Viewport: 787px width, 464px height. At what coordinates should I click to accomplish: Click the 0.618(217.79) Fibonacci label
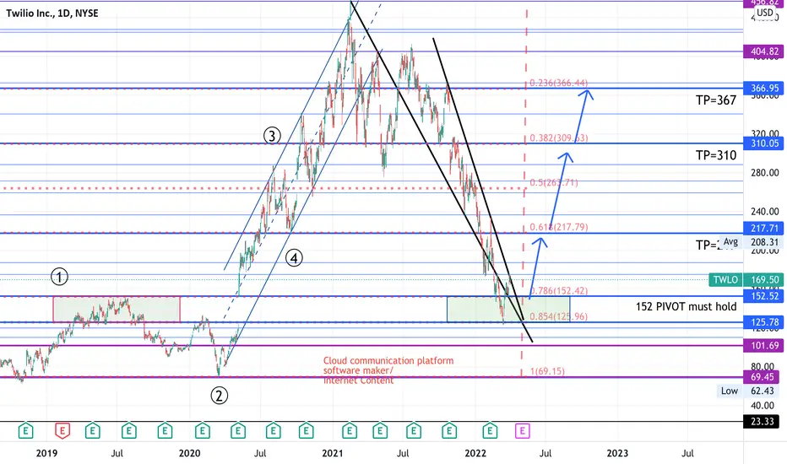[x=559, y=227]
